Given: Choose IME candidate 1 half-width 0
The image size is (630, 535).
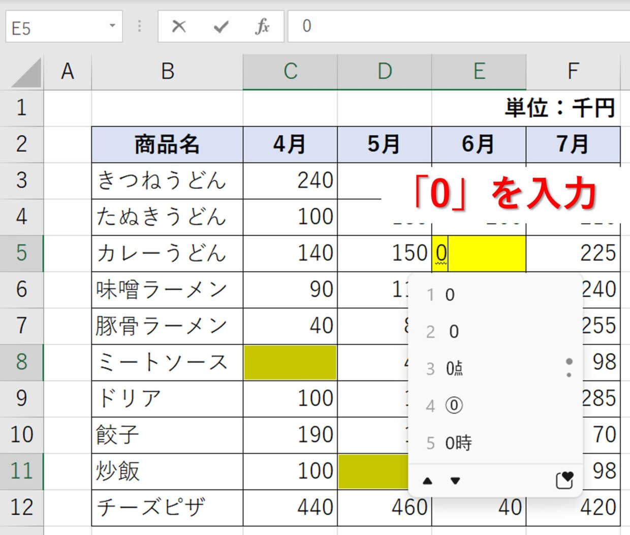Looking at the screenshot, I should pos(450,295).
